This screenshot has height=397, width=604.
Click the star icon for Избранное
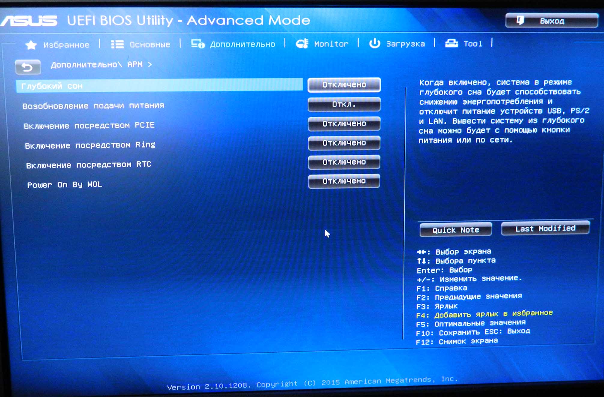click(31, 45)
